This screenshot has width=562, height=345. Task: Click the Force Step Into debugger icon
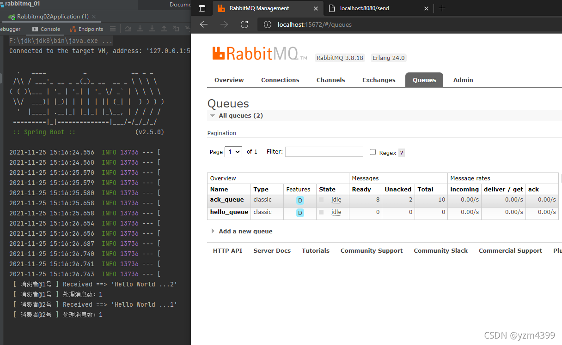pyautogui.click(x=152, y=29)
